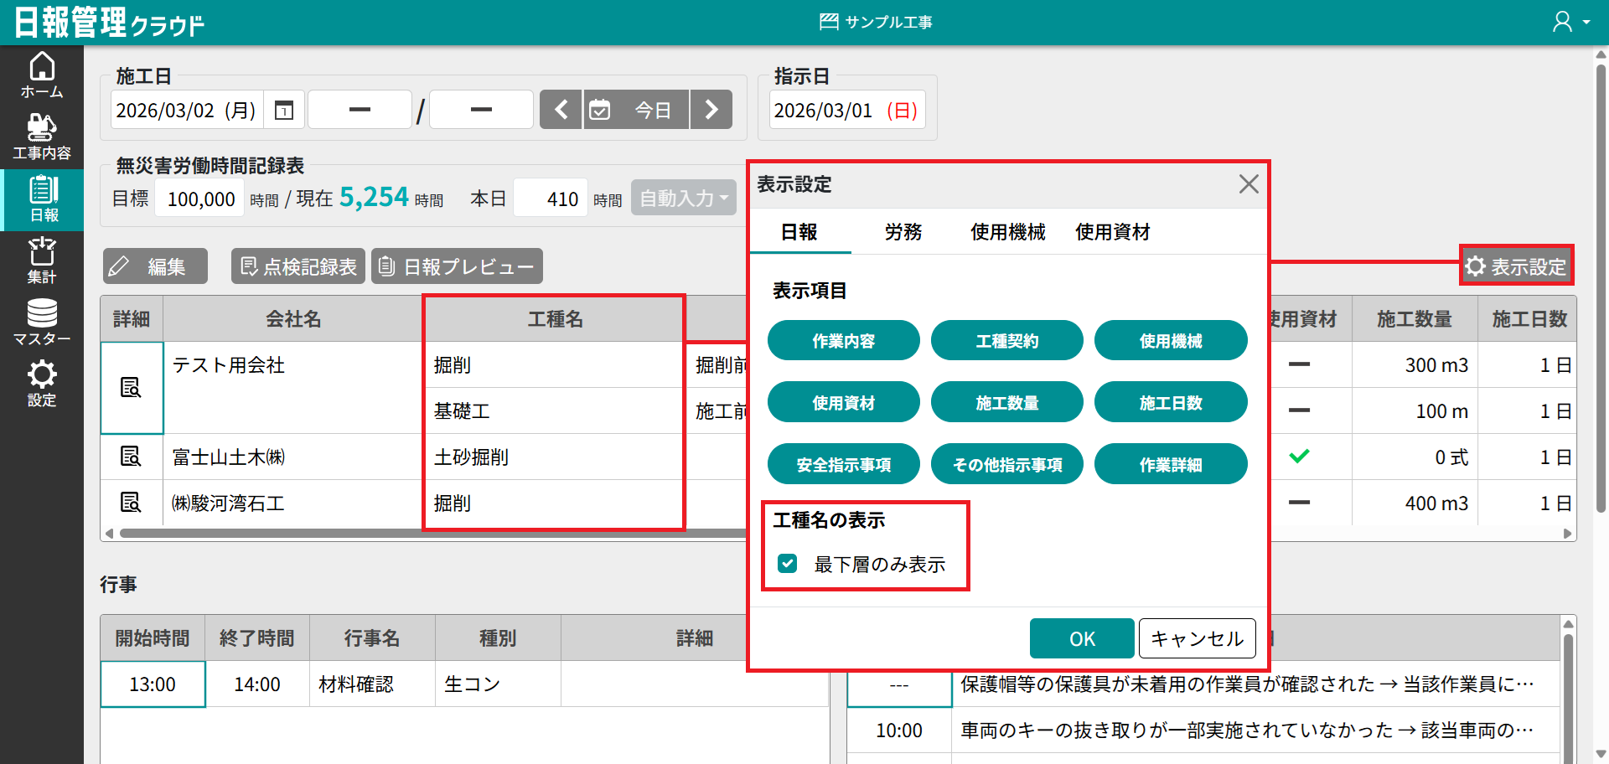Click the 目標 hours input field

click(200, 199)
